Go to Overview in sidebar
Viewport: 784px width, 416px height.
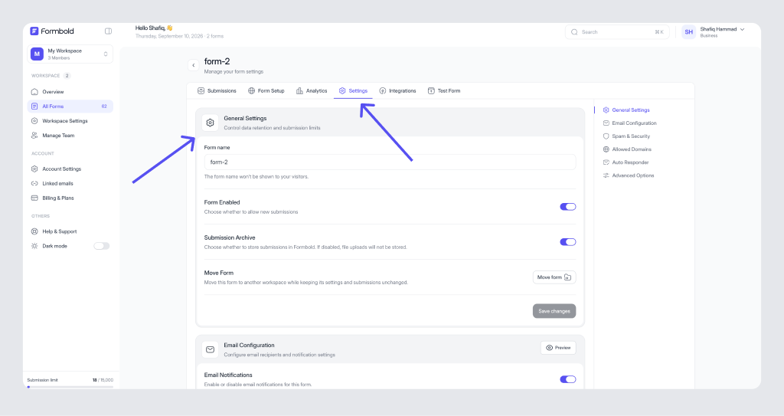70,92
